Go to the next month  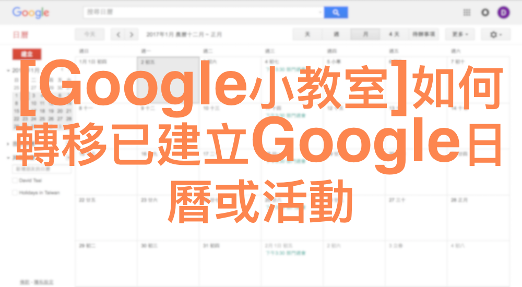coord(132,34)
